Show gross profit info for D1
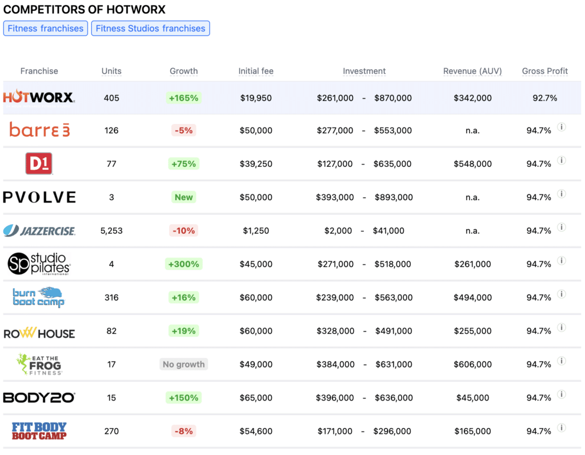Image resolution: width=585 pixels, height=455 pixels. pyautogui.click(x=562, y=160)
